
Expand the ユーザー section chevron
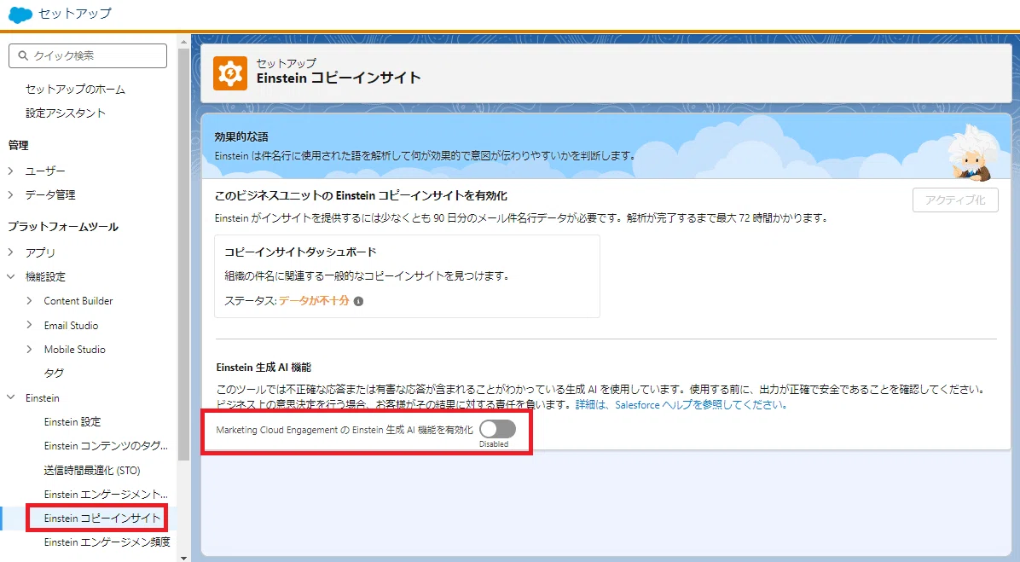coord(10,171)
